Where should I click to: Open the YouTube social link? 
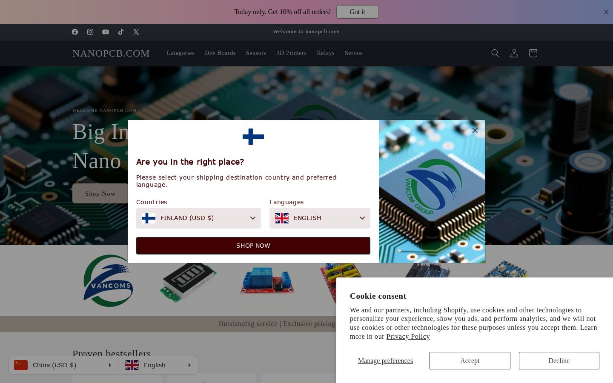[106, 32]
